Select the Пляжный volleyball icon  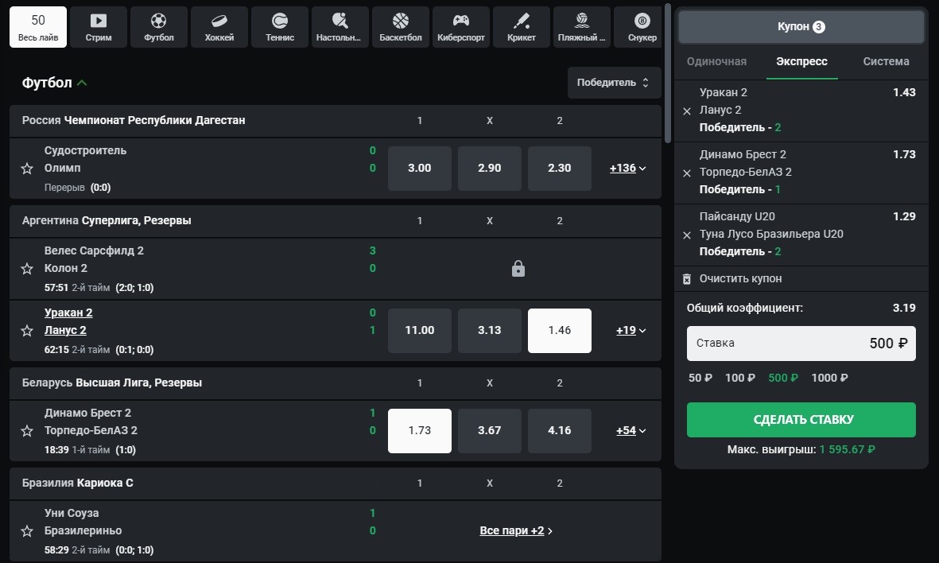(582, 27)
